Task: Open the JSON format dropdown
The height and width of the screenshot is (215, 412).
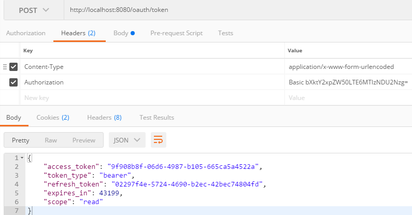Action: (127, 140)
